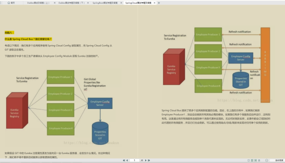Go to the first page
Screen dimensions: 285x163
[124, 160]
